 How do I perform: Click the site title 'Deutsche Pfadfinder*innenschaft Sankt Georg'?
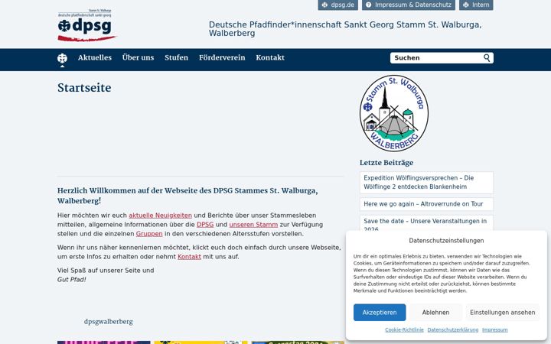(x=345, y=29)
